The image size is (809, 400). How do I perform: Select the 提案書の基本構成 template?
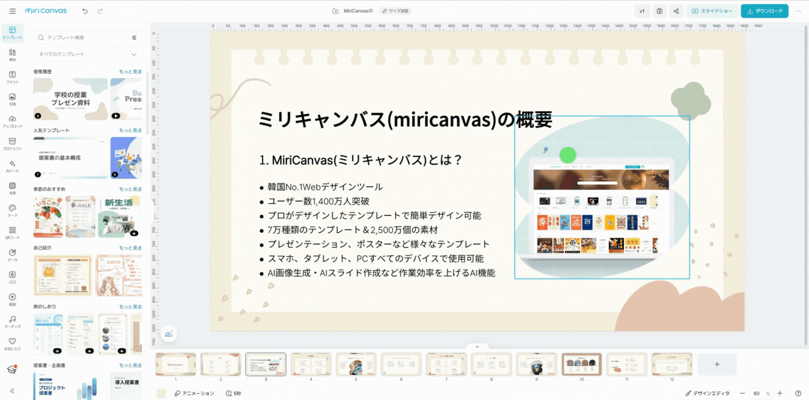pos(70,158)
